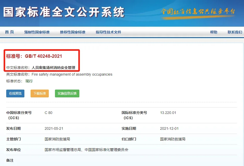This screenshot has height=166, width=244.
Task: Click the 实施日期 label
Action: point(129,128)
